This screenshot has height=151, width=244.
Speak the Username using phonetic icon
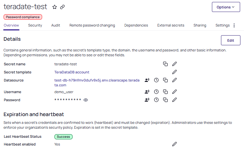[x=147, y=92]
